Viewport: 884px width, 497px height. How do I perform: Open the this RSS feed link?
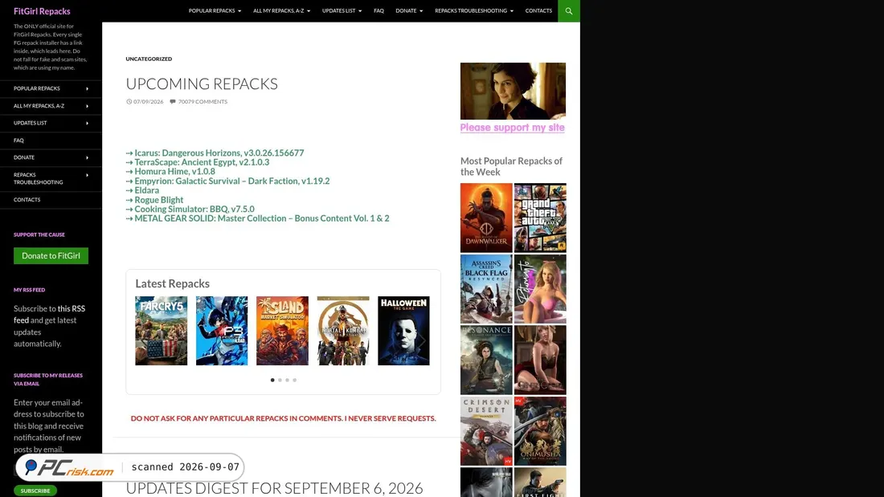[49, 315]
